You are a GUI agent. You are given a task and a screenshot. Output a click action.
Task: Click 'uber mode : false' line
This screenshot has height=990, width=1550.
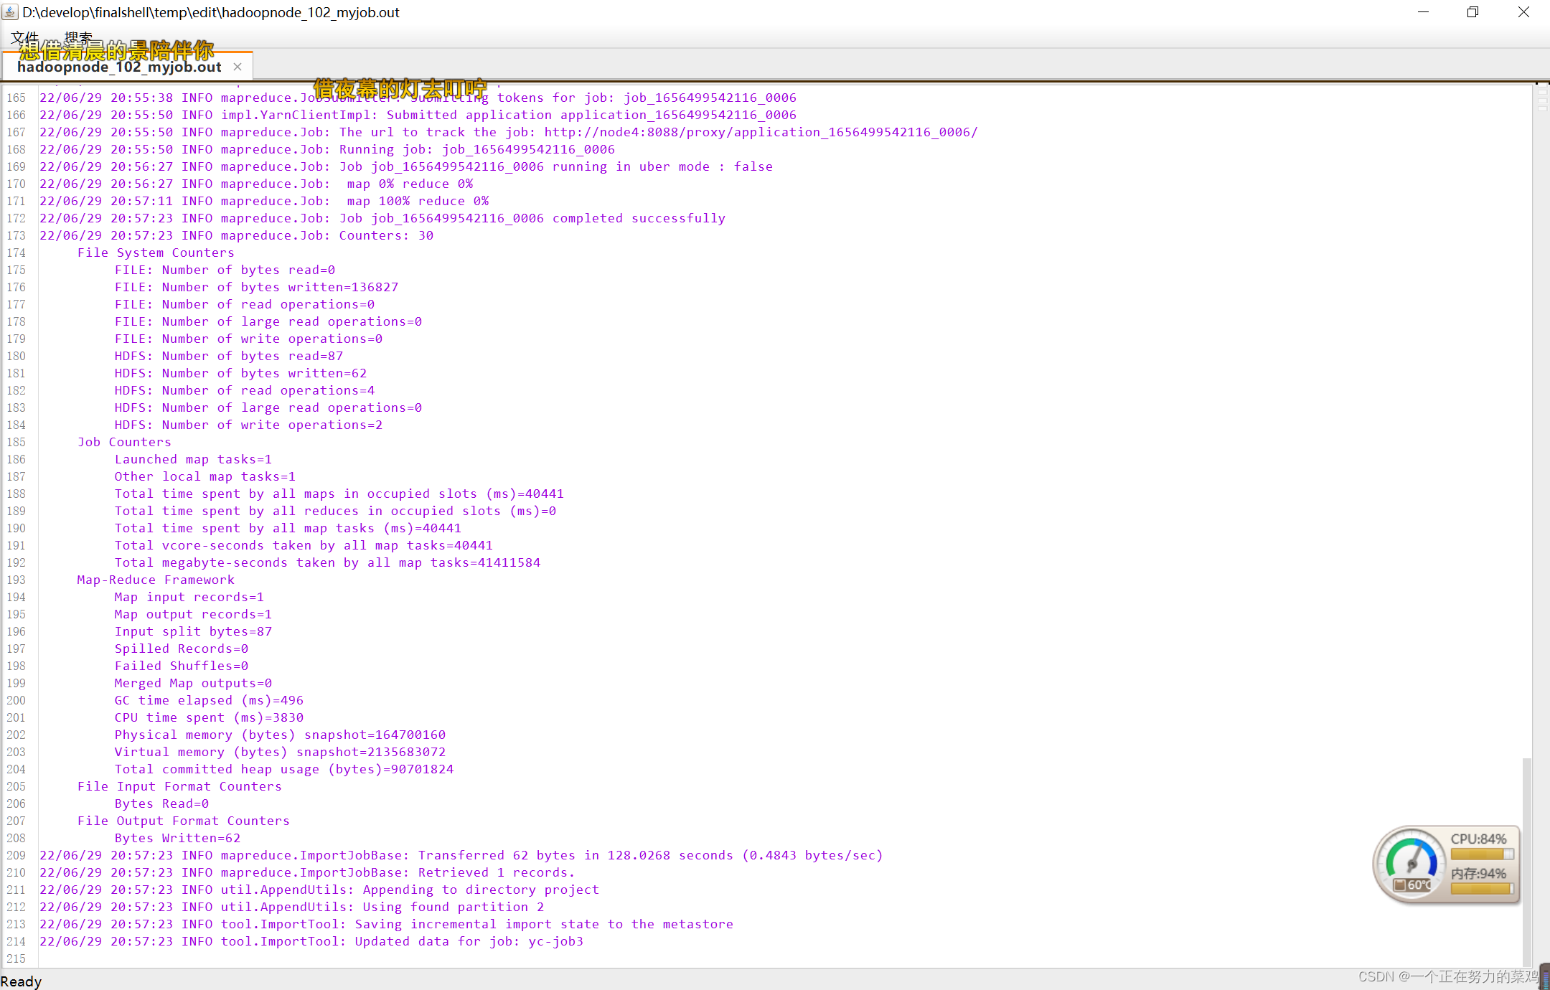coord(406,166)
